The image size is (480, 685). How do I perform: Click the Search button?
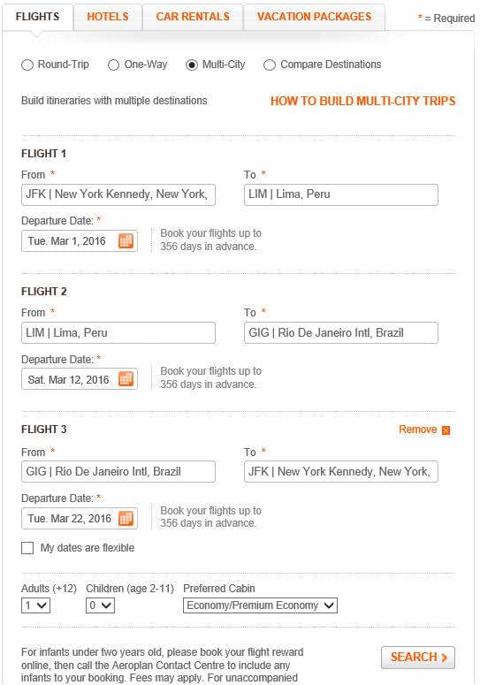418,658
